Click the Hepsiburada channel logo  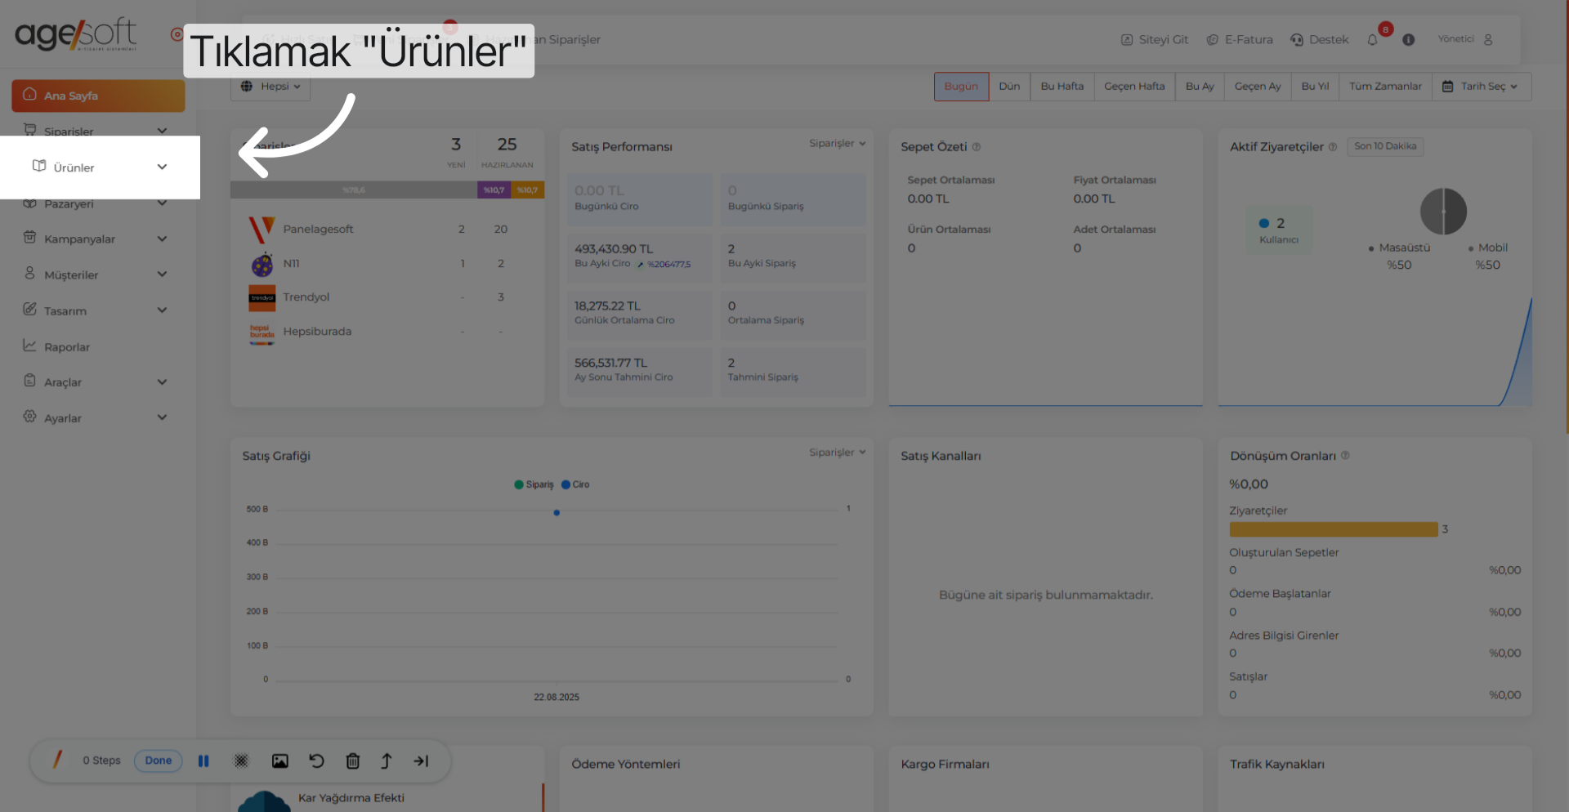pos(262,332)
